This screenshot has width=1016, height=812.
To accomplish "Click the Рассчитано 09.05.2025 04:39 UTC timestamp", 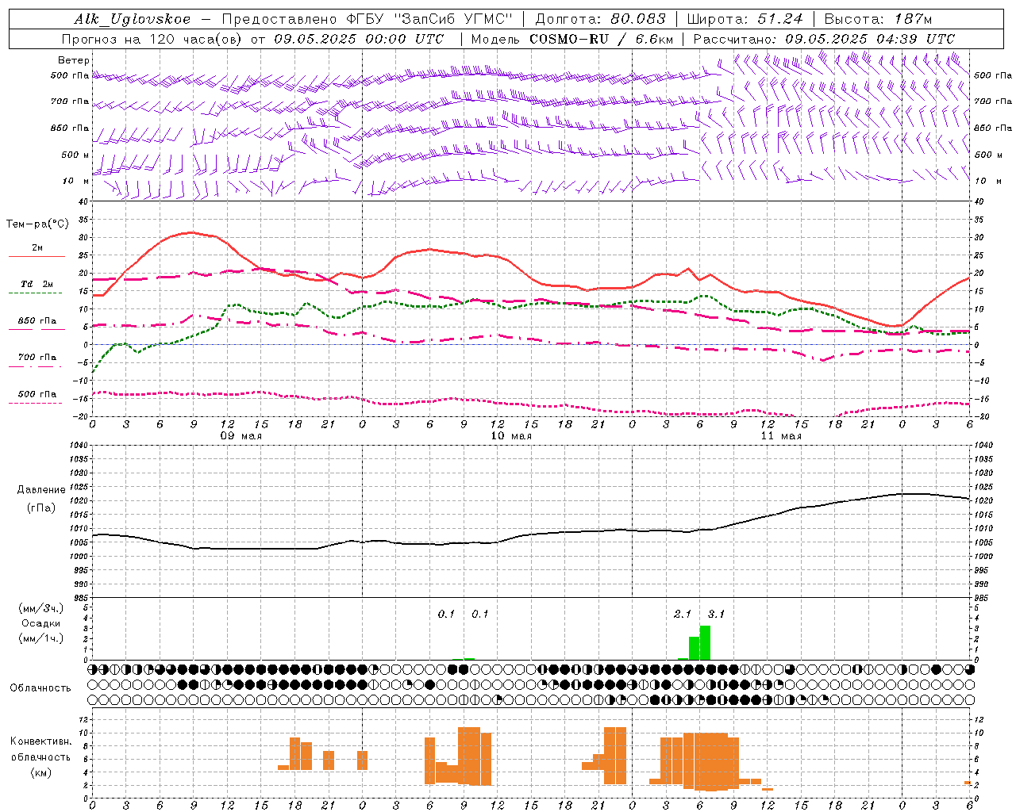I will 824,39.
